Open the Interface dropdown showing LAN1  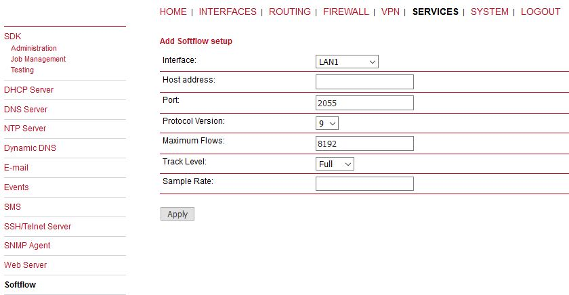pos(347,62)
